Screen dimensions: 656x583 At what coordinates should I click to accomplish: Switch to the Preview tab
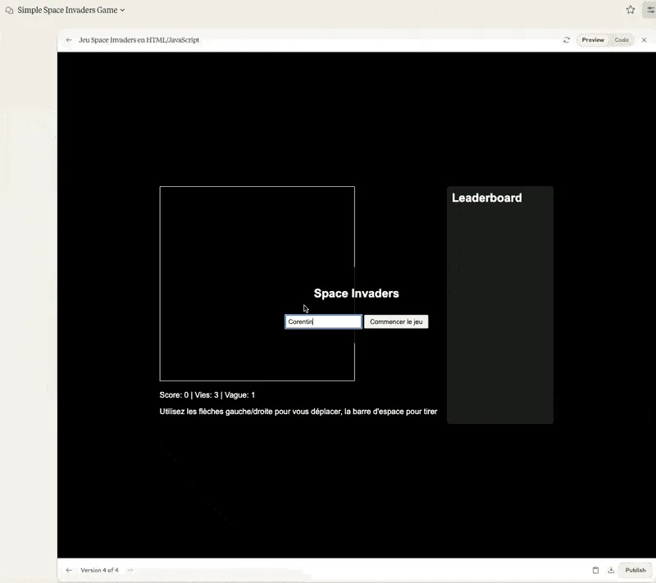593,40
